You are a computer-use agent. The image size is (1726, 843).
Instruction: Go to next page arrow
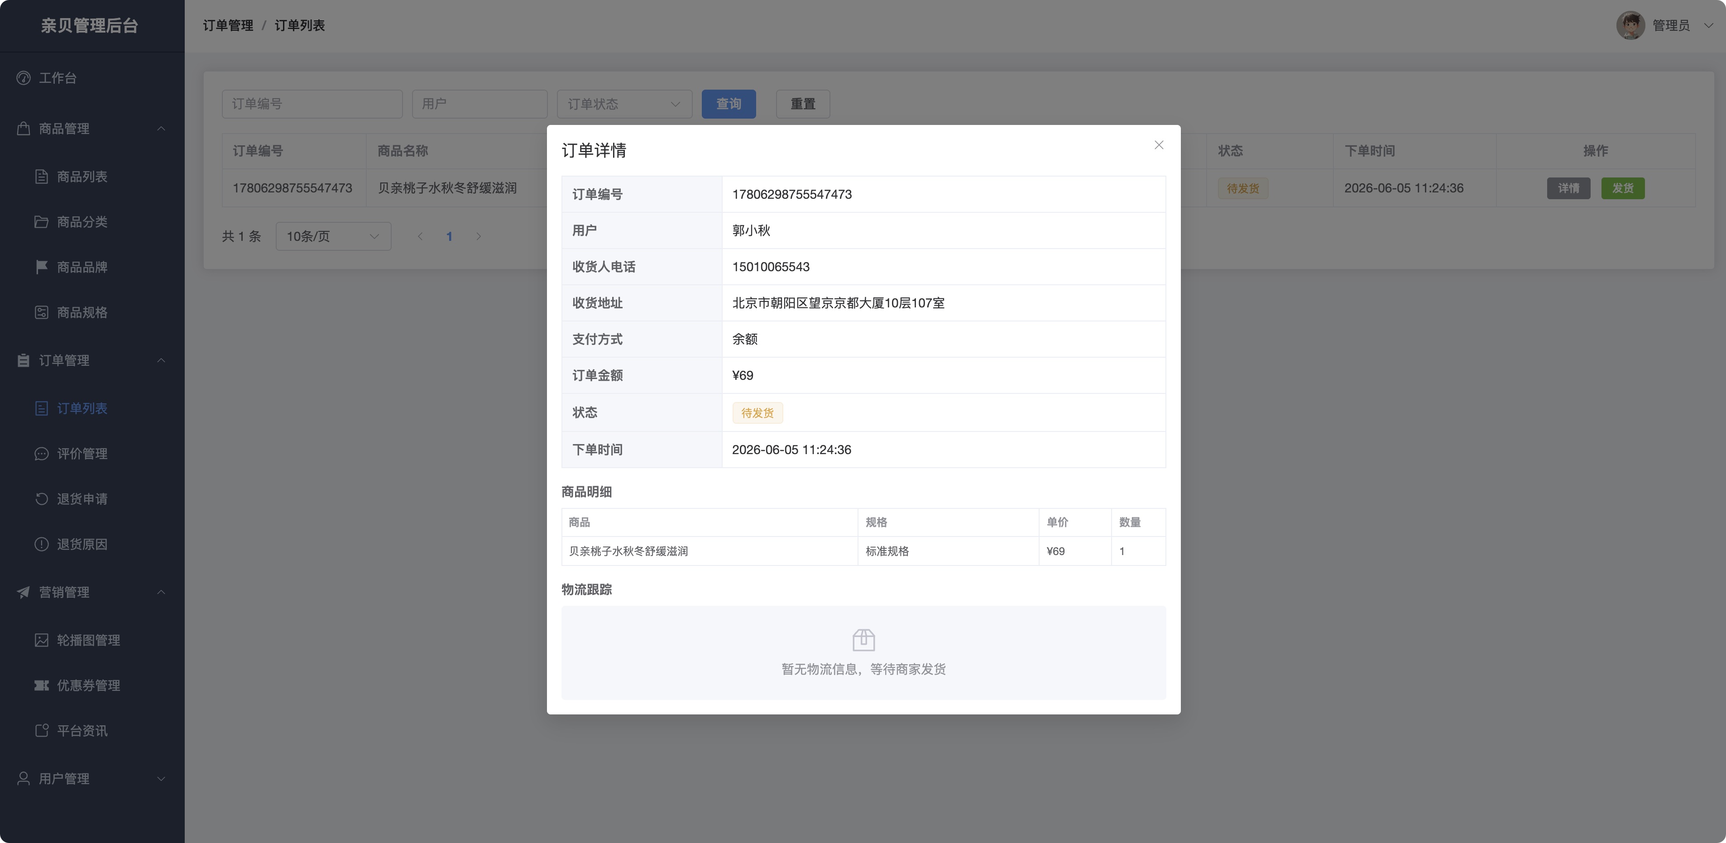[479, 236]
